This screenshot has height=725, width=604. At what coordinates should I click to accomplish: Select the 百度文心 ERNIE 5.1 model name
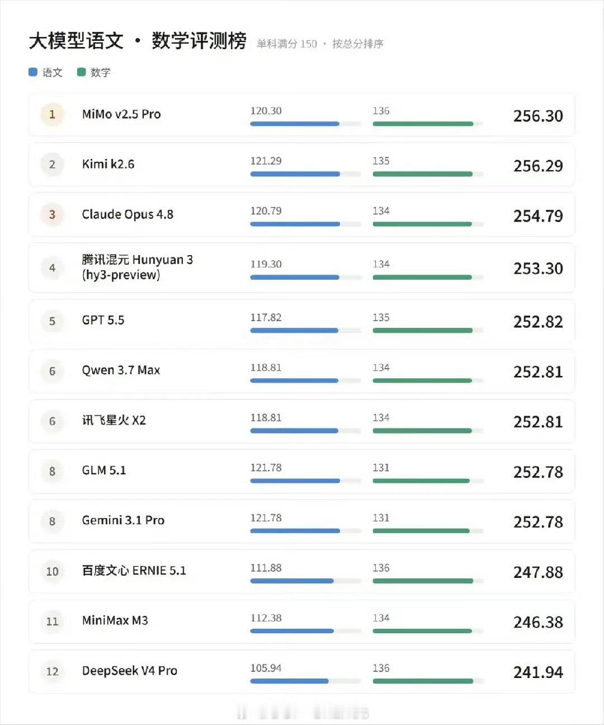point(134,571)
